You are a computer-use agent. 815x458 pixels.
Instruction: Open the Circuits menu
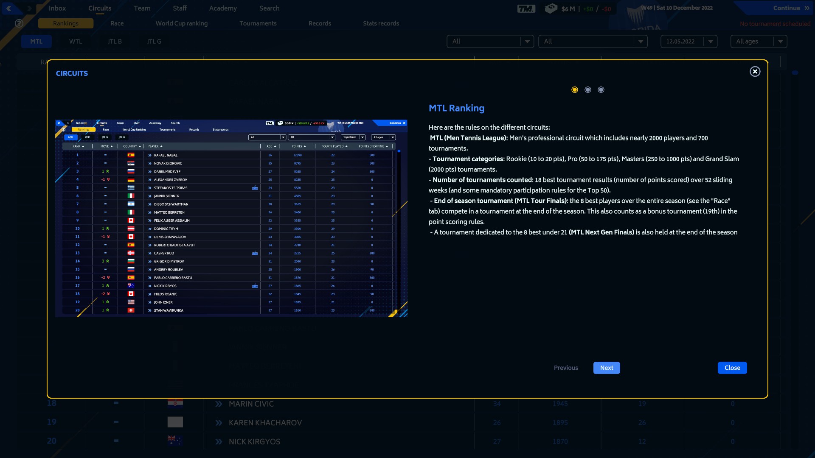pos(100,8)
